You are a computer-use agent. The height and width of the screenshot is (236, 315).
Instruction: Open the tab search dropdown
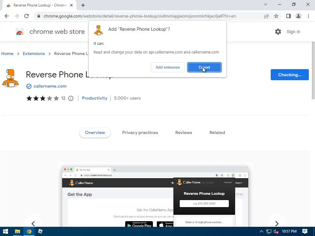265,4
